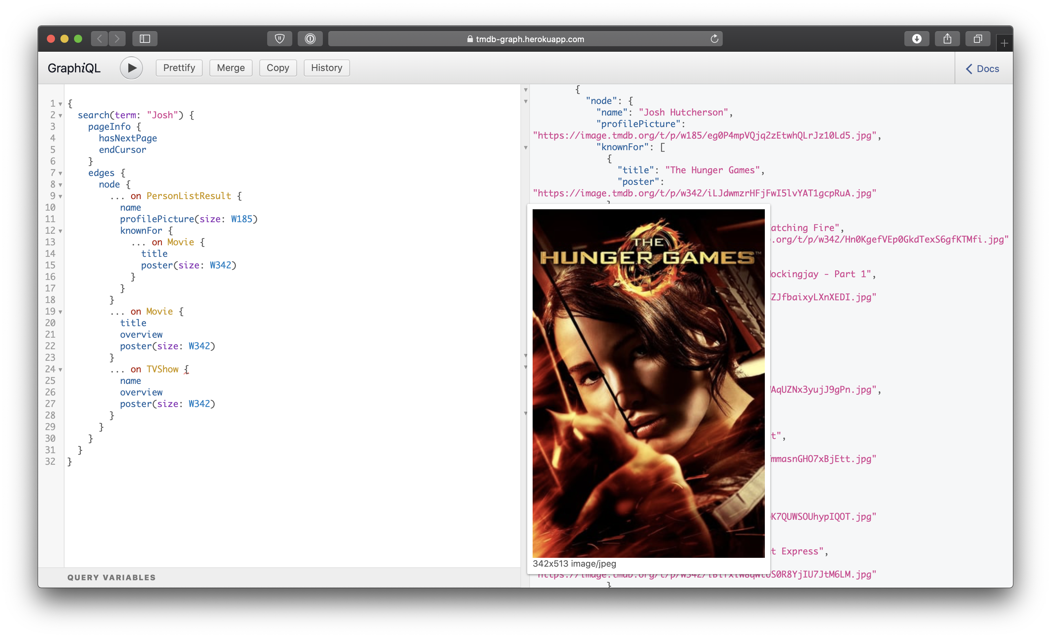Click the Prettify button

pos(179,68)
